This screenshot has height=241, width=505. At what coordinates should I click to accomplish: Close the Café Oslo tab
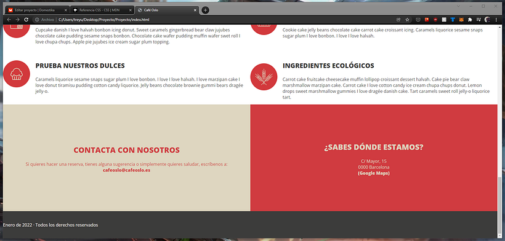(195, 10)
